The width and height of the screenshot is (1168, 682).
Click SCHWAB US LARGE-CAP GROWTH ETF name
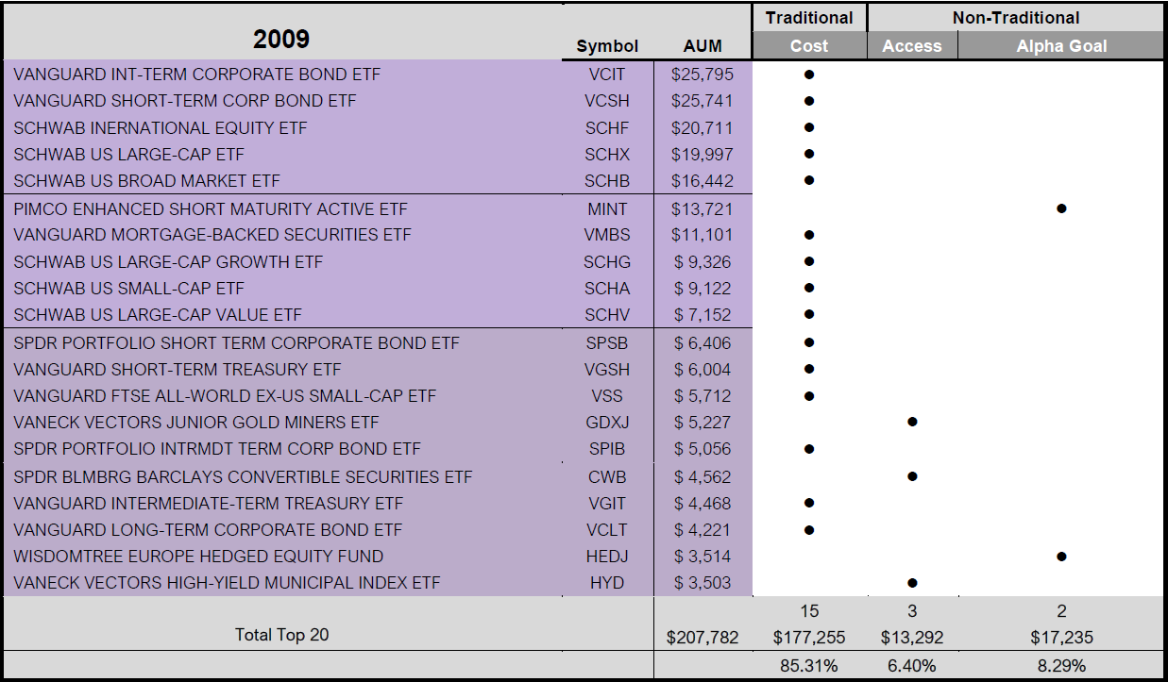(x=168, y=261)
